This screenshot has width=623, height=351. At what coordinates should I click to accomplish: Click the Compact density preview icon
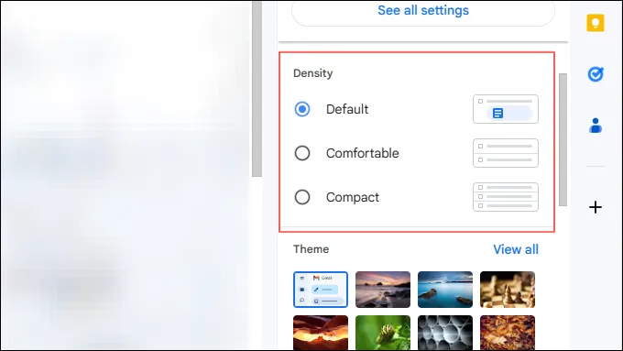506,197
